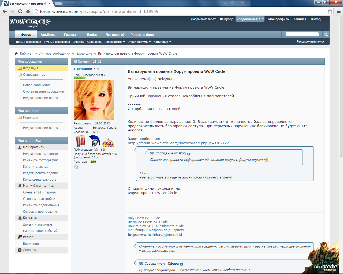Open Личные сообщения in the navbar
343x274 pixels.
(x=57, y=42)
